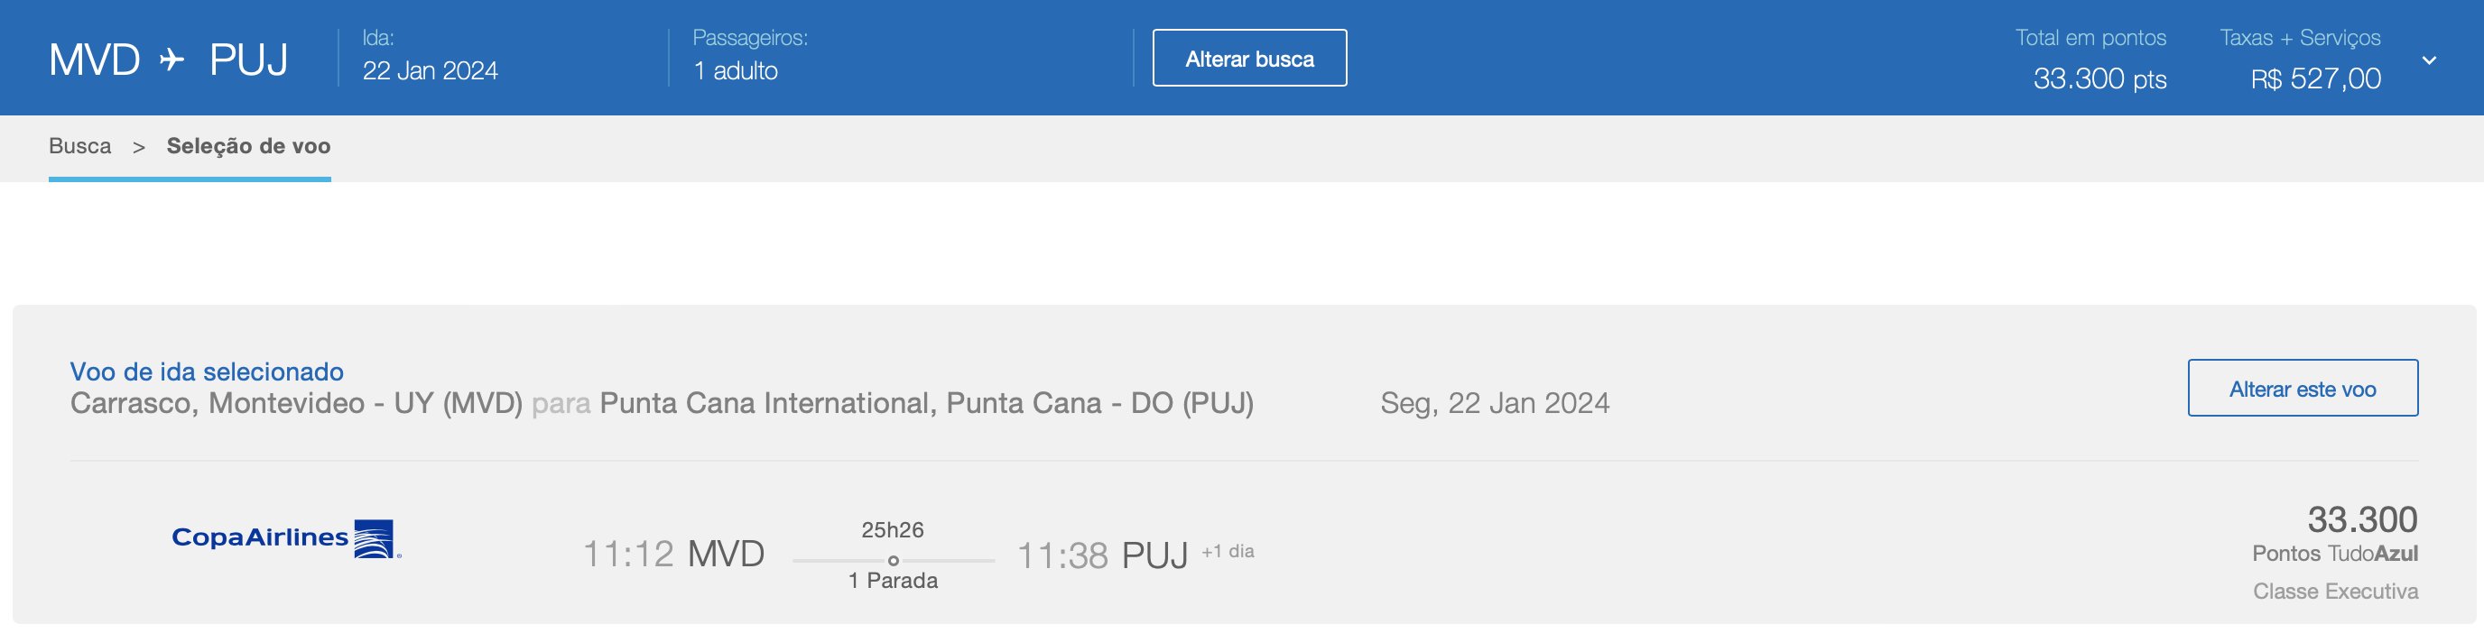Click the Alterar busca button
The width and height of the screenshot is (2484, 633).
pos(1248,58)
